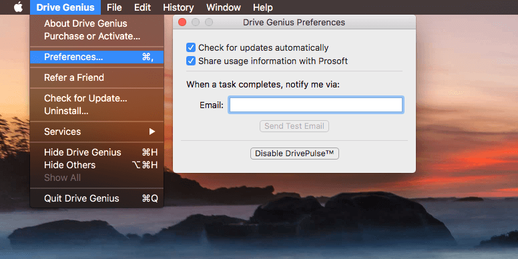Click the Send Test Email button

tap(294, 126)
